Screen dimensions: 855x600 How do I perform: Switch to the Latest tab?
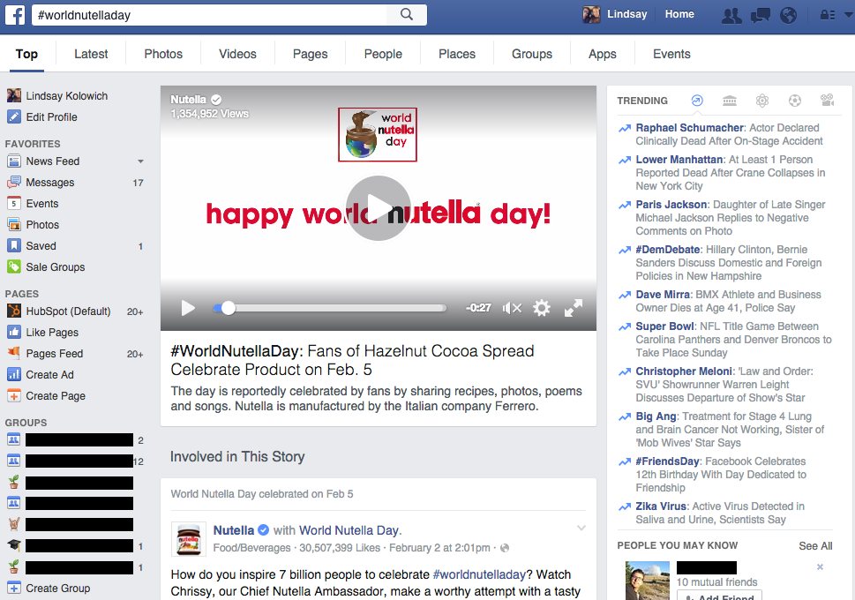click(91, 54)
